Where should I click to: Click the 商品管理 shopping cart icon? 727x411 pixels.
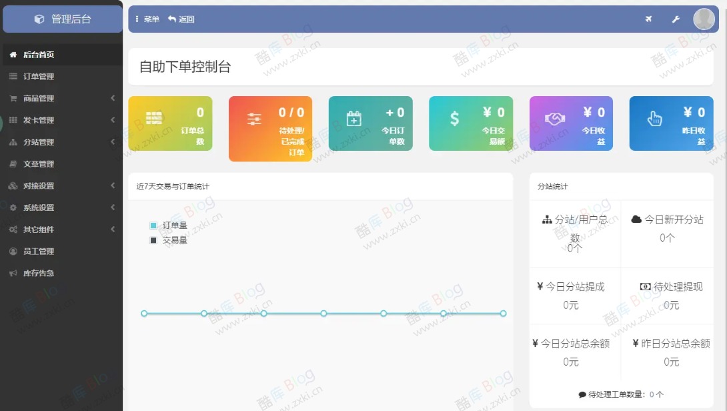[x=11, y=98]
